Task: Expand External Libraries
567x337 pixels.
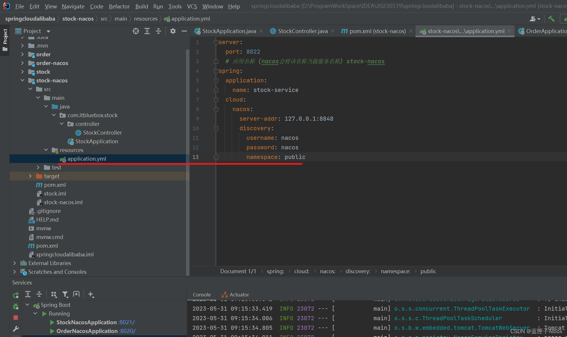Action: 15,263
